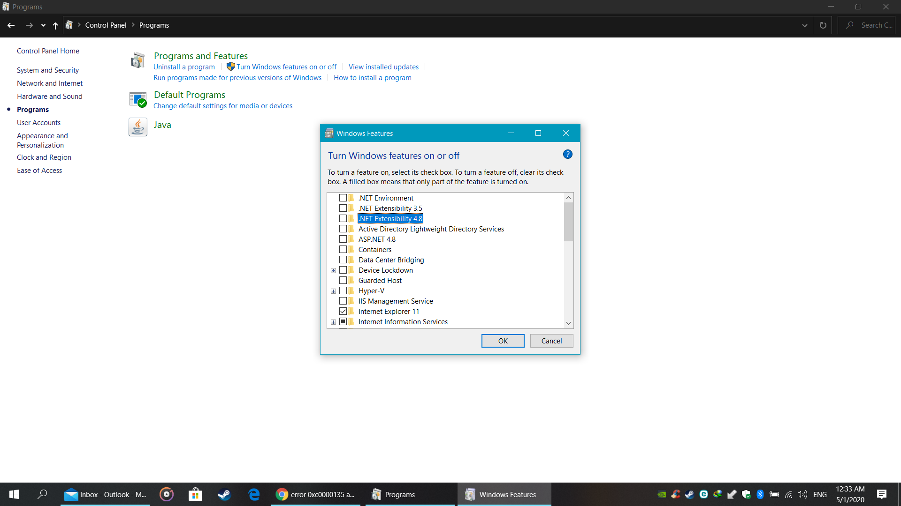Image resolution: width=901 pixels, height=506 pixels.
Task: Check the ASP.NET 4.8 checkbox
Action: [x=343, y=239]
